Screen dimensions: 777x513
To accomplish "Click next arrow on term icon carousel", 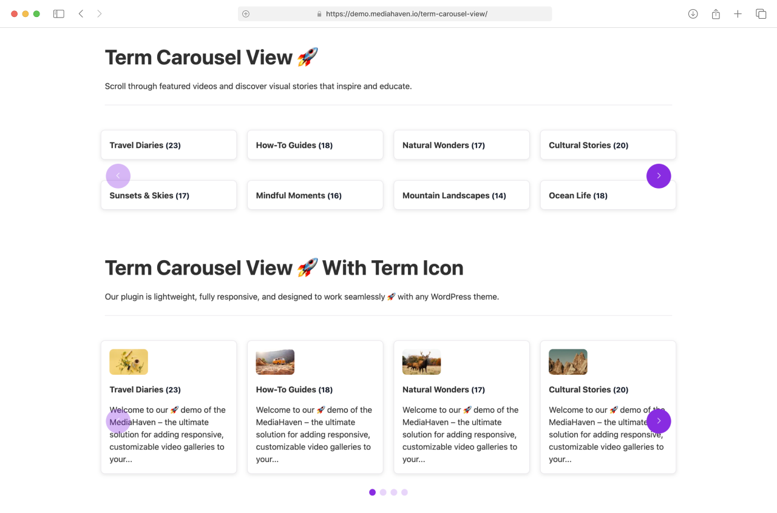I will coord(659,421).
